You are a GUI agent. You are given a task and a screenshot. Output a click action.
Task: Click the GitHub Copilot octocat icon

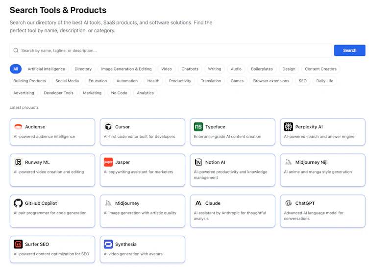coord(18,203)
